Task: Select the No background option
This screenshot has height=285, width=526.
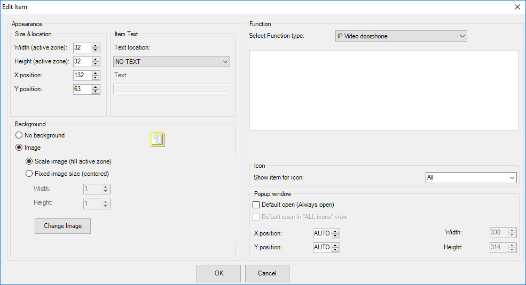Action: click(19, 135)
